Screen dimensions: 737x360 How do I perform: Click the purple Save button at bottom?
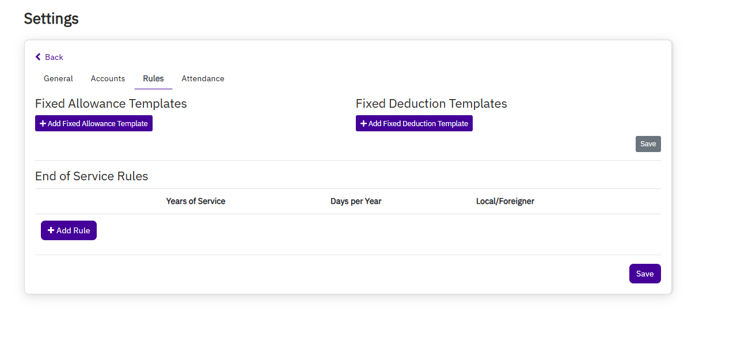644,274
